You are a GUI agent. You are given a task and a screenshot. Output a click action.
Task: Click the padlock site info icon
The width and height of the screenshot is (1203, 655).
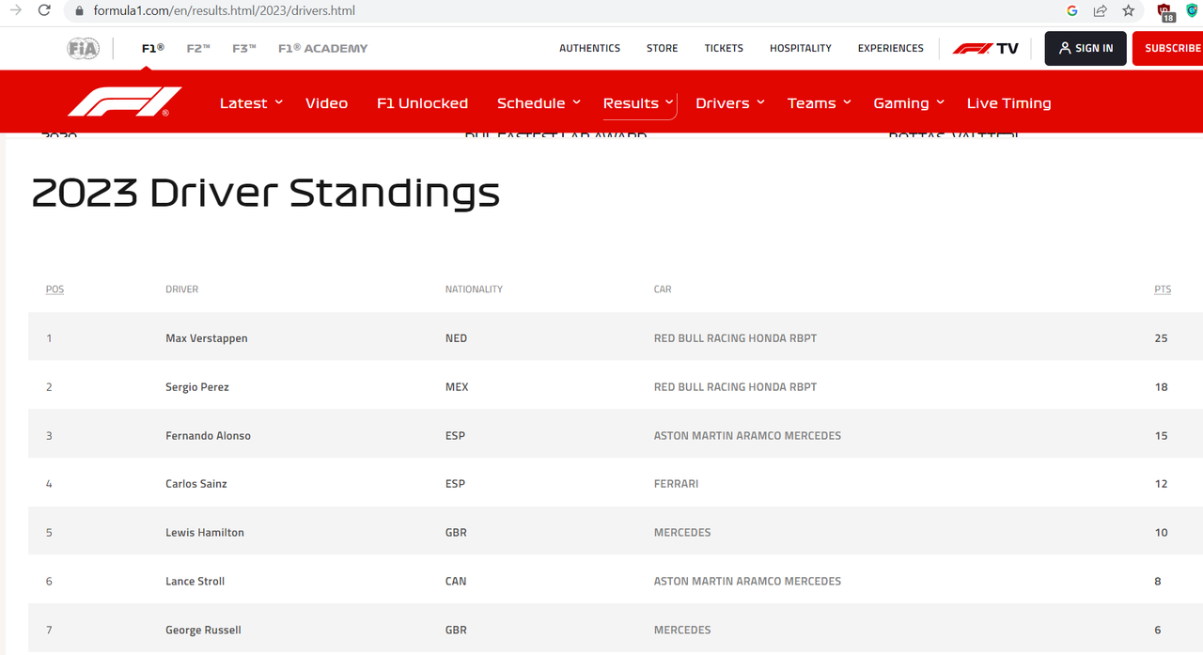[79, 11]
